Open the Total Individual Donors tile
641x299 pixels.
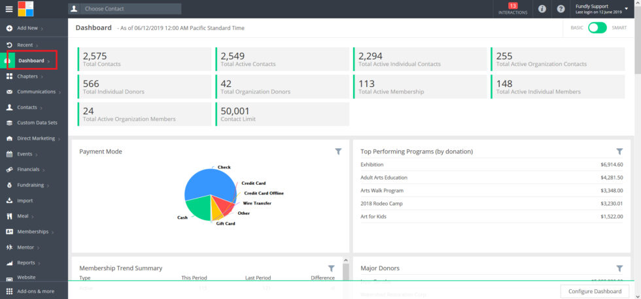145,86
